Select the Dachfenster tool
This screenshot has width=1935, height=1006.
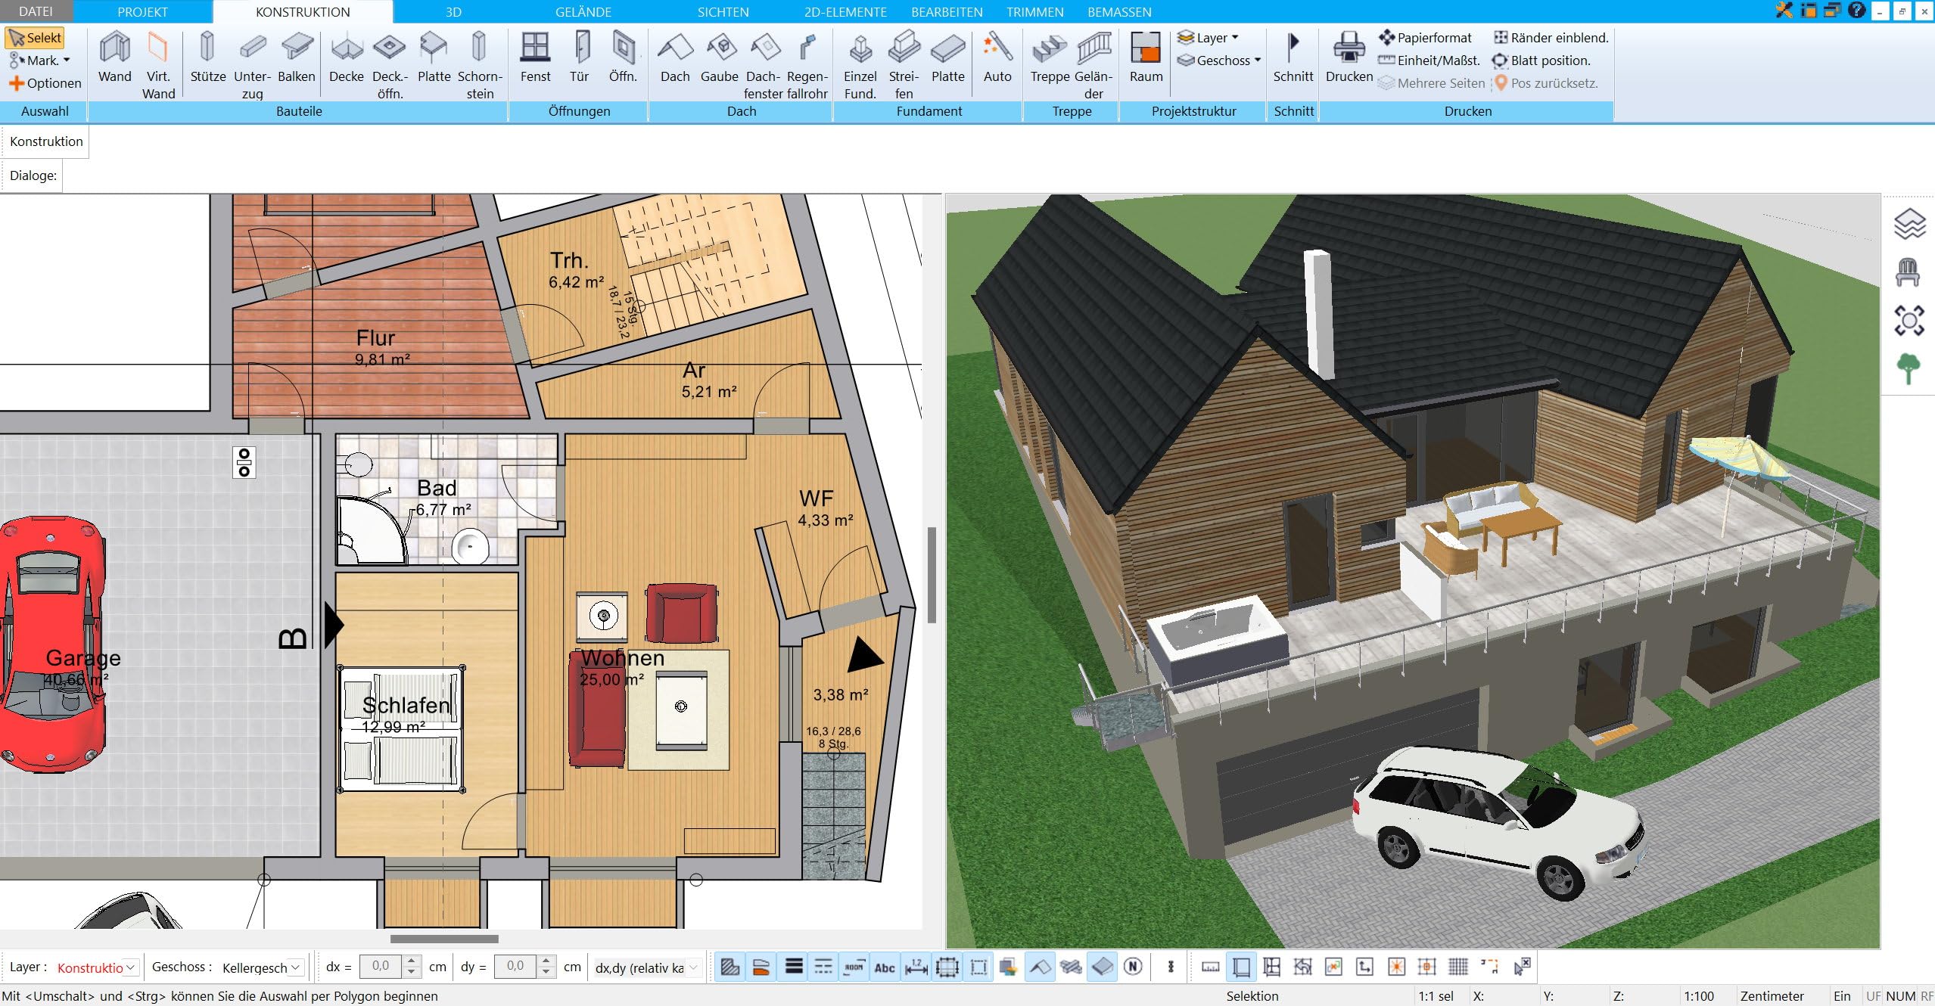pos(764,66)
